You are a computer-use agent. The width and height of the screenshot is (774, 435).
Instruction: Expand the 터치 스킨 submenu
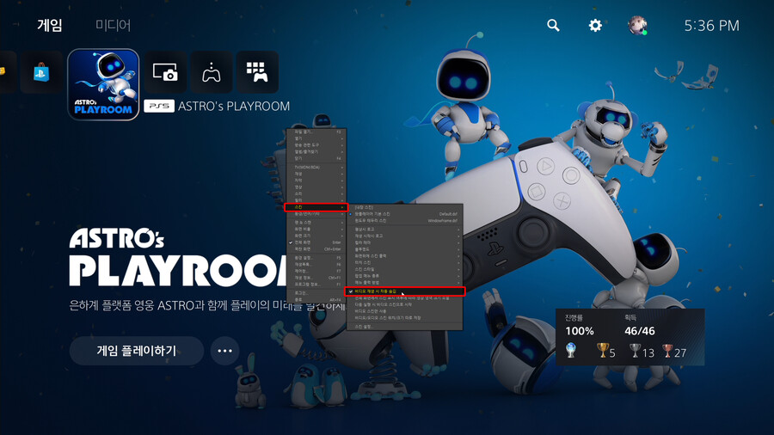pyautogui.click(x=404, y=262)
